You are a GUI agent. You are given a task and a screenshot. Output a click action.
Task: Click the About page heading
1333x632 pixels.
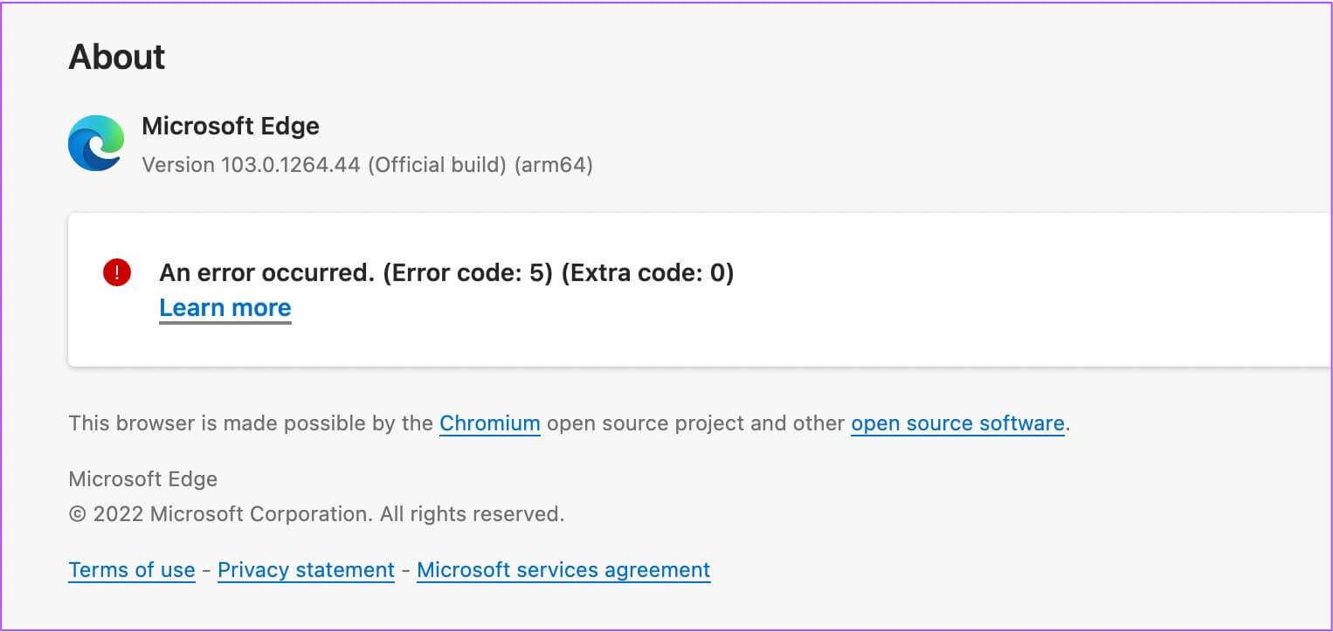coord(116,58)
